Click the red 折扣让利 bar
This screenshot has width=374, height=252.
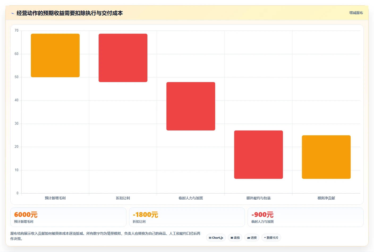pyautogui.click(x=123, y=58)
